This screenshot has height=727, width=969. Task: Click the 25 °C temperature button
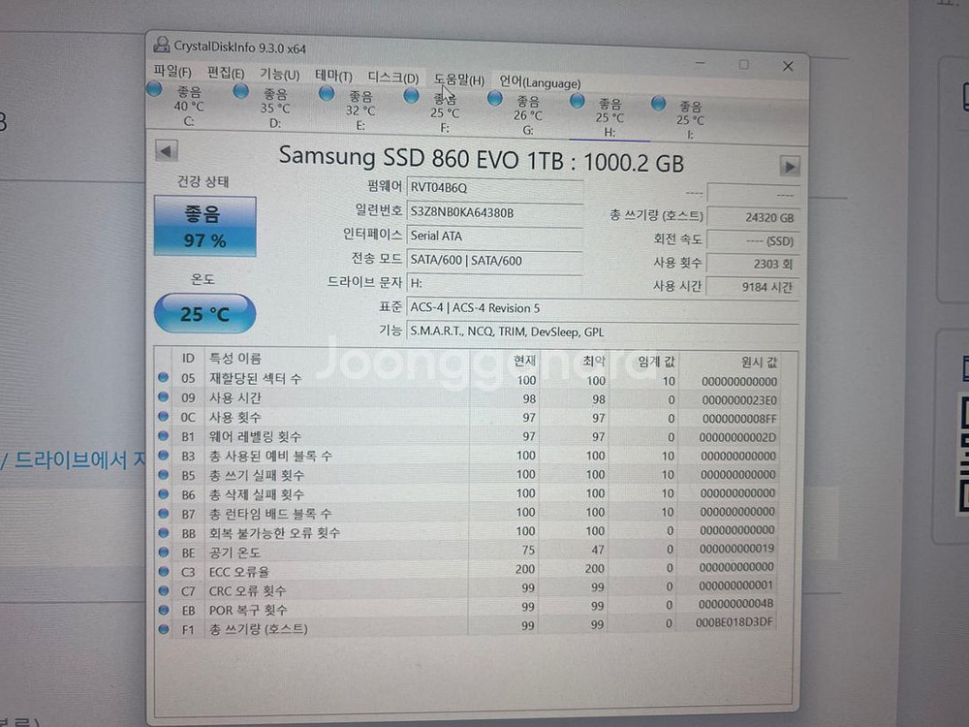[x=204, y=313]
